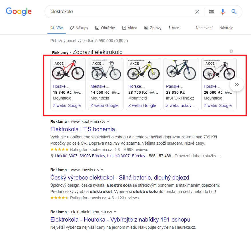
Task: Click the blue magnifier search button
Action: tap(234, 12)
